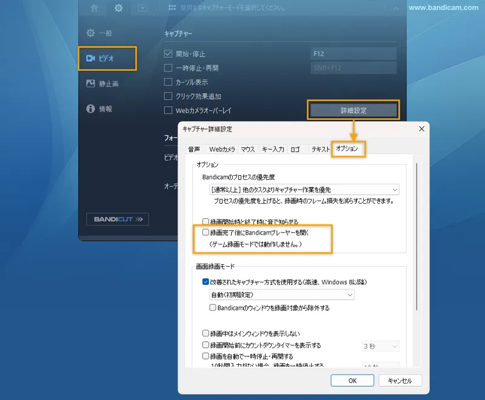Switch to the キー入力 tab
This screenshot has width=485, height=400.
click(x=273, y=149)
